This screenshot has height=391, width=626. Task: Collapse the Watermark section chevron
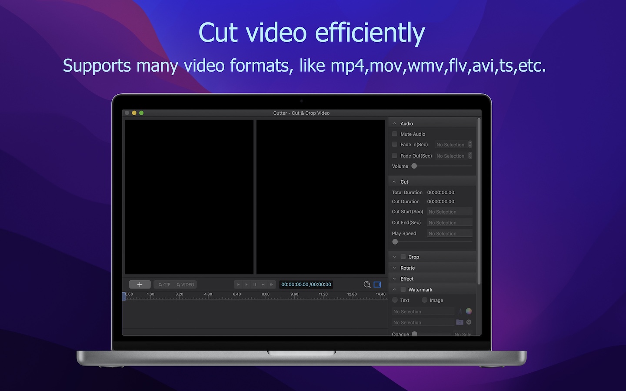click(x=394, y=290)
